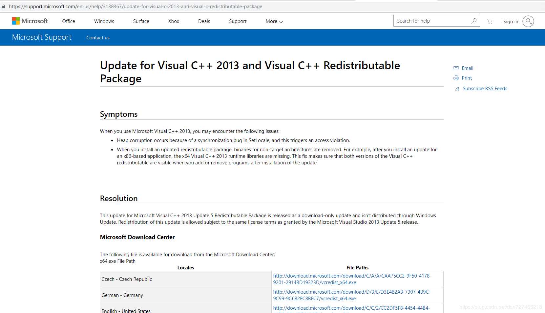Open the Surface menu item
Screen dimensions: 545x313
(141, 21)
